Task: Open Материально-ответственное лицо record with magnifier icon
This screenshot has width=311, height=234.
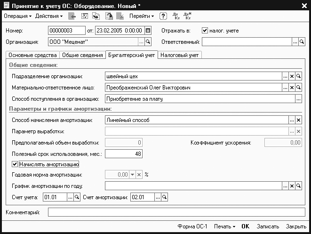Action: 298,88
